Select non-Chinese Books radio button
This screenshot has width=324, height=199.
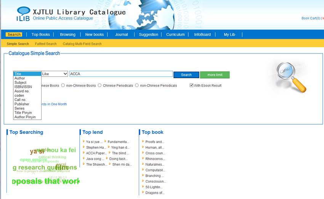coord(63,85)
